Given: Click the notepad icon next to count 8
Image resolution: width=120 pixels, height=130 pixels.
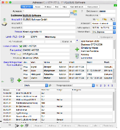Looking at the screenshot, I should pos(113,19).
